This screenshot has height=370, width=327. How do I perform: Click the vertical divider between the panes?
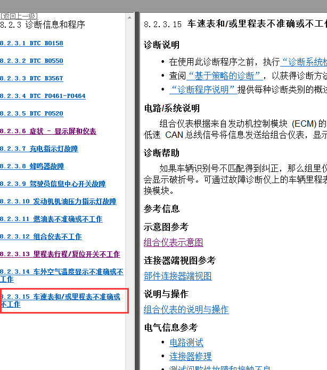click(137, 191)
